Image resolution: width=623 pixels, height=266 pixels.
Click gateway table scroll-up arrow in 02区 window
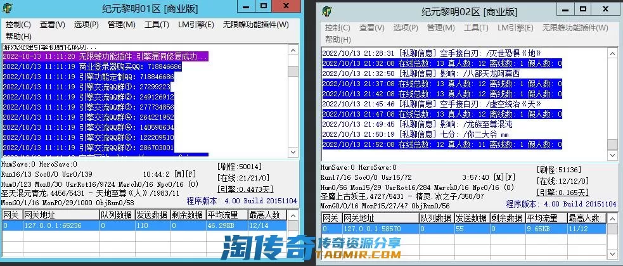tap(613, 219)
